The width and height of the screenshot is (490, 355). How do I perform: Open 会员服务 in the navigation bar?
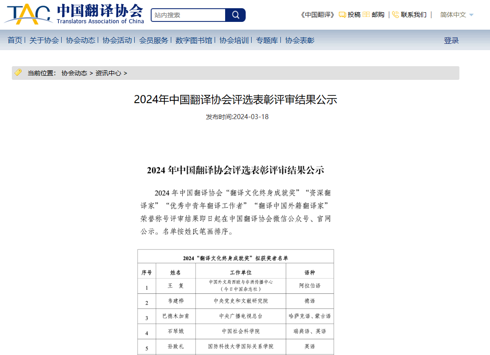point(154,40)
